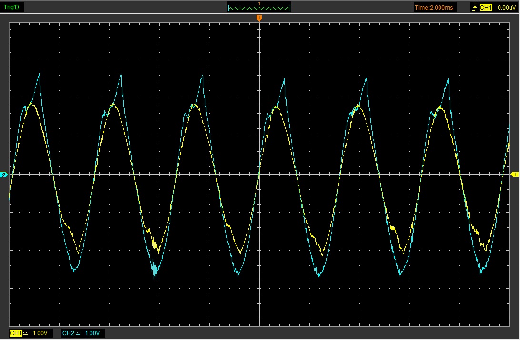Select the yellow CH1 label at bottom
Screen dimensions: 520x340
coord(16,333)
